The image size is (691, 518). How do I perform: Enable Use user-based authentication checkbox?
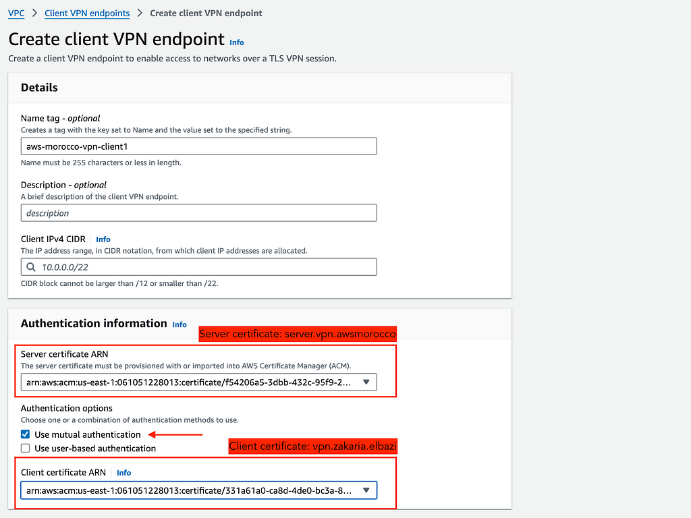point(26,449)
